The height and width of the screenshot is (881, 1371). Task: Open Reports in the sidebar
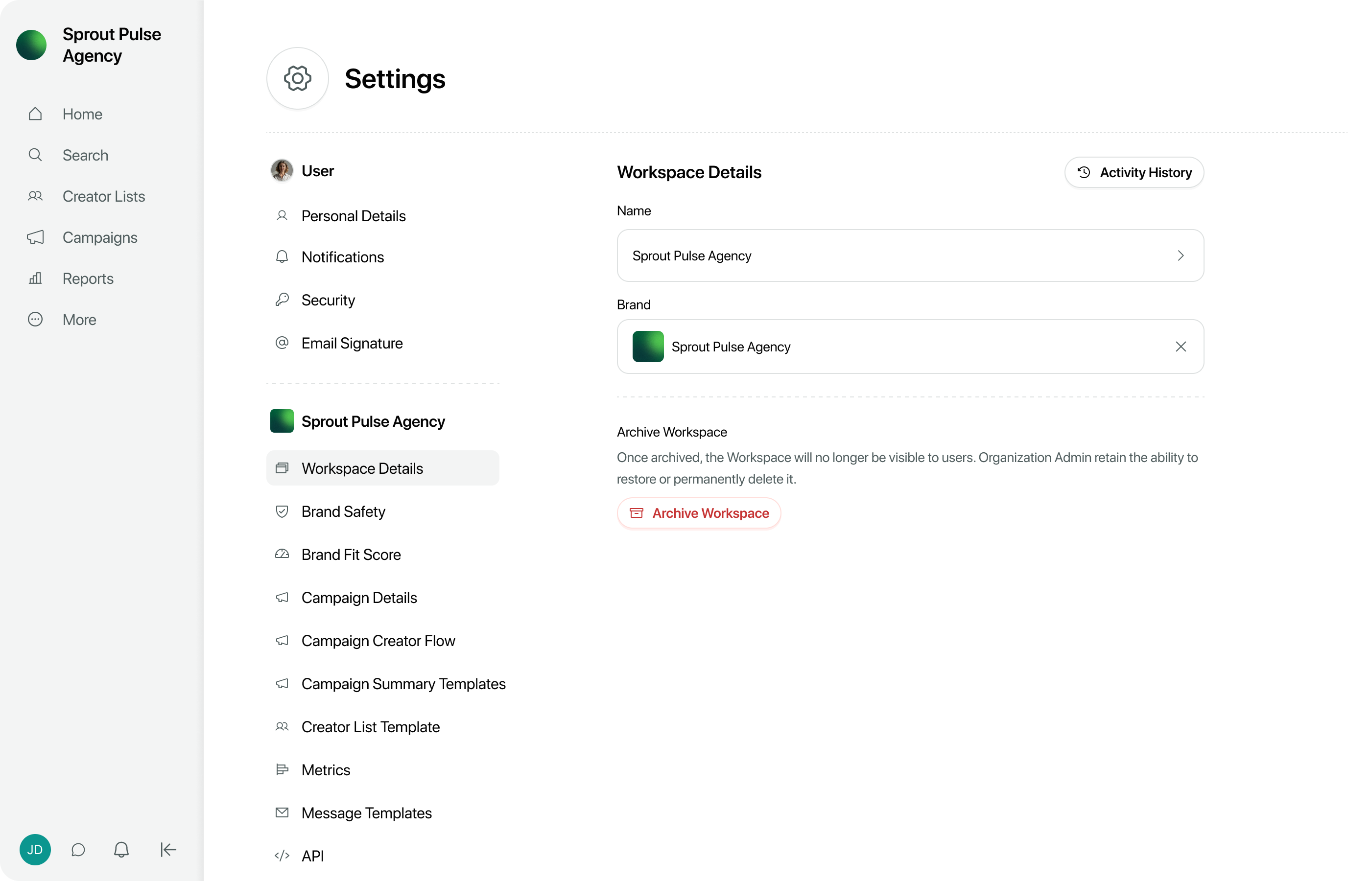[x=88, y=278]
